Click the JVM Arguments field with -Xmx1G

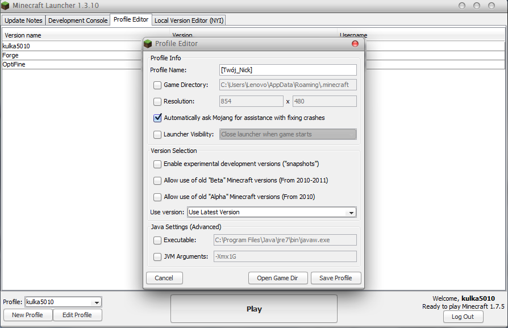click(x=285, y=256)
